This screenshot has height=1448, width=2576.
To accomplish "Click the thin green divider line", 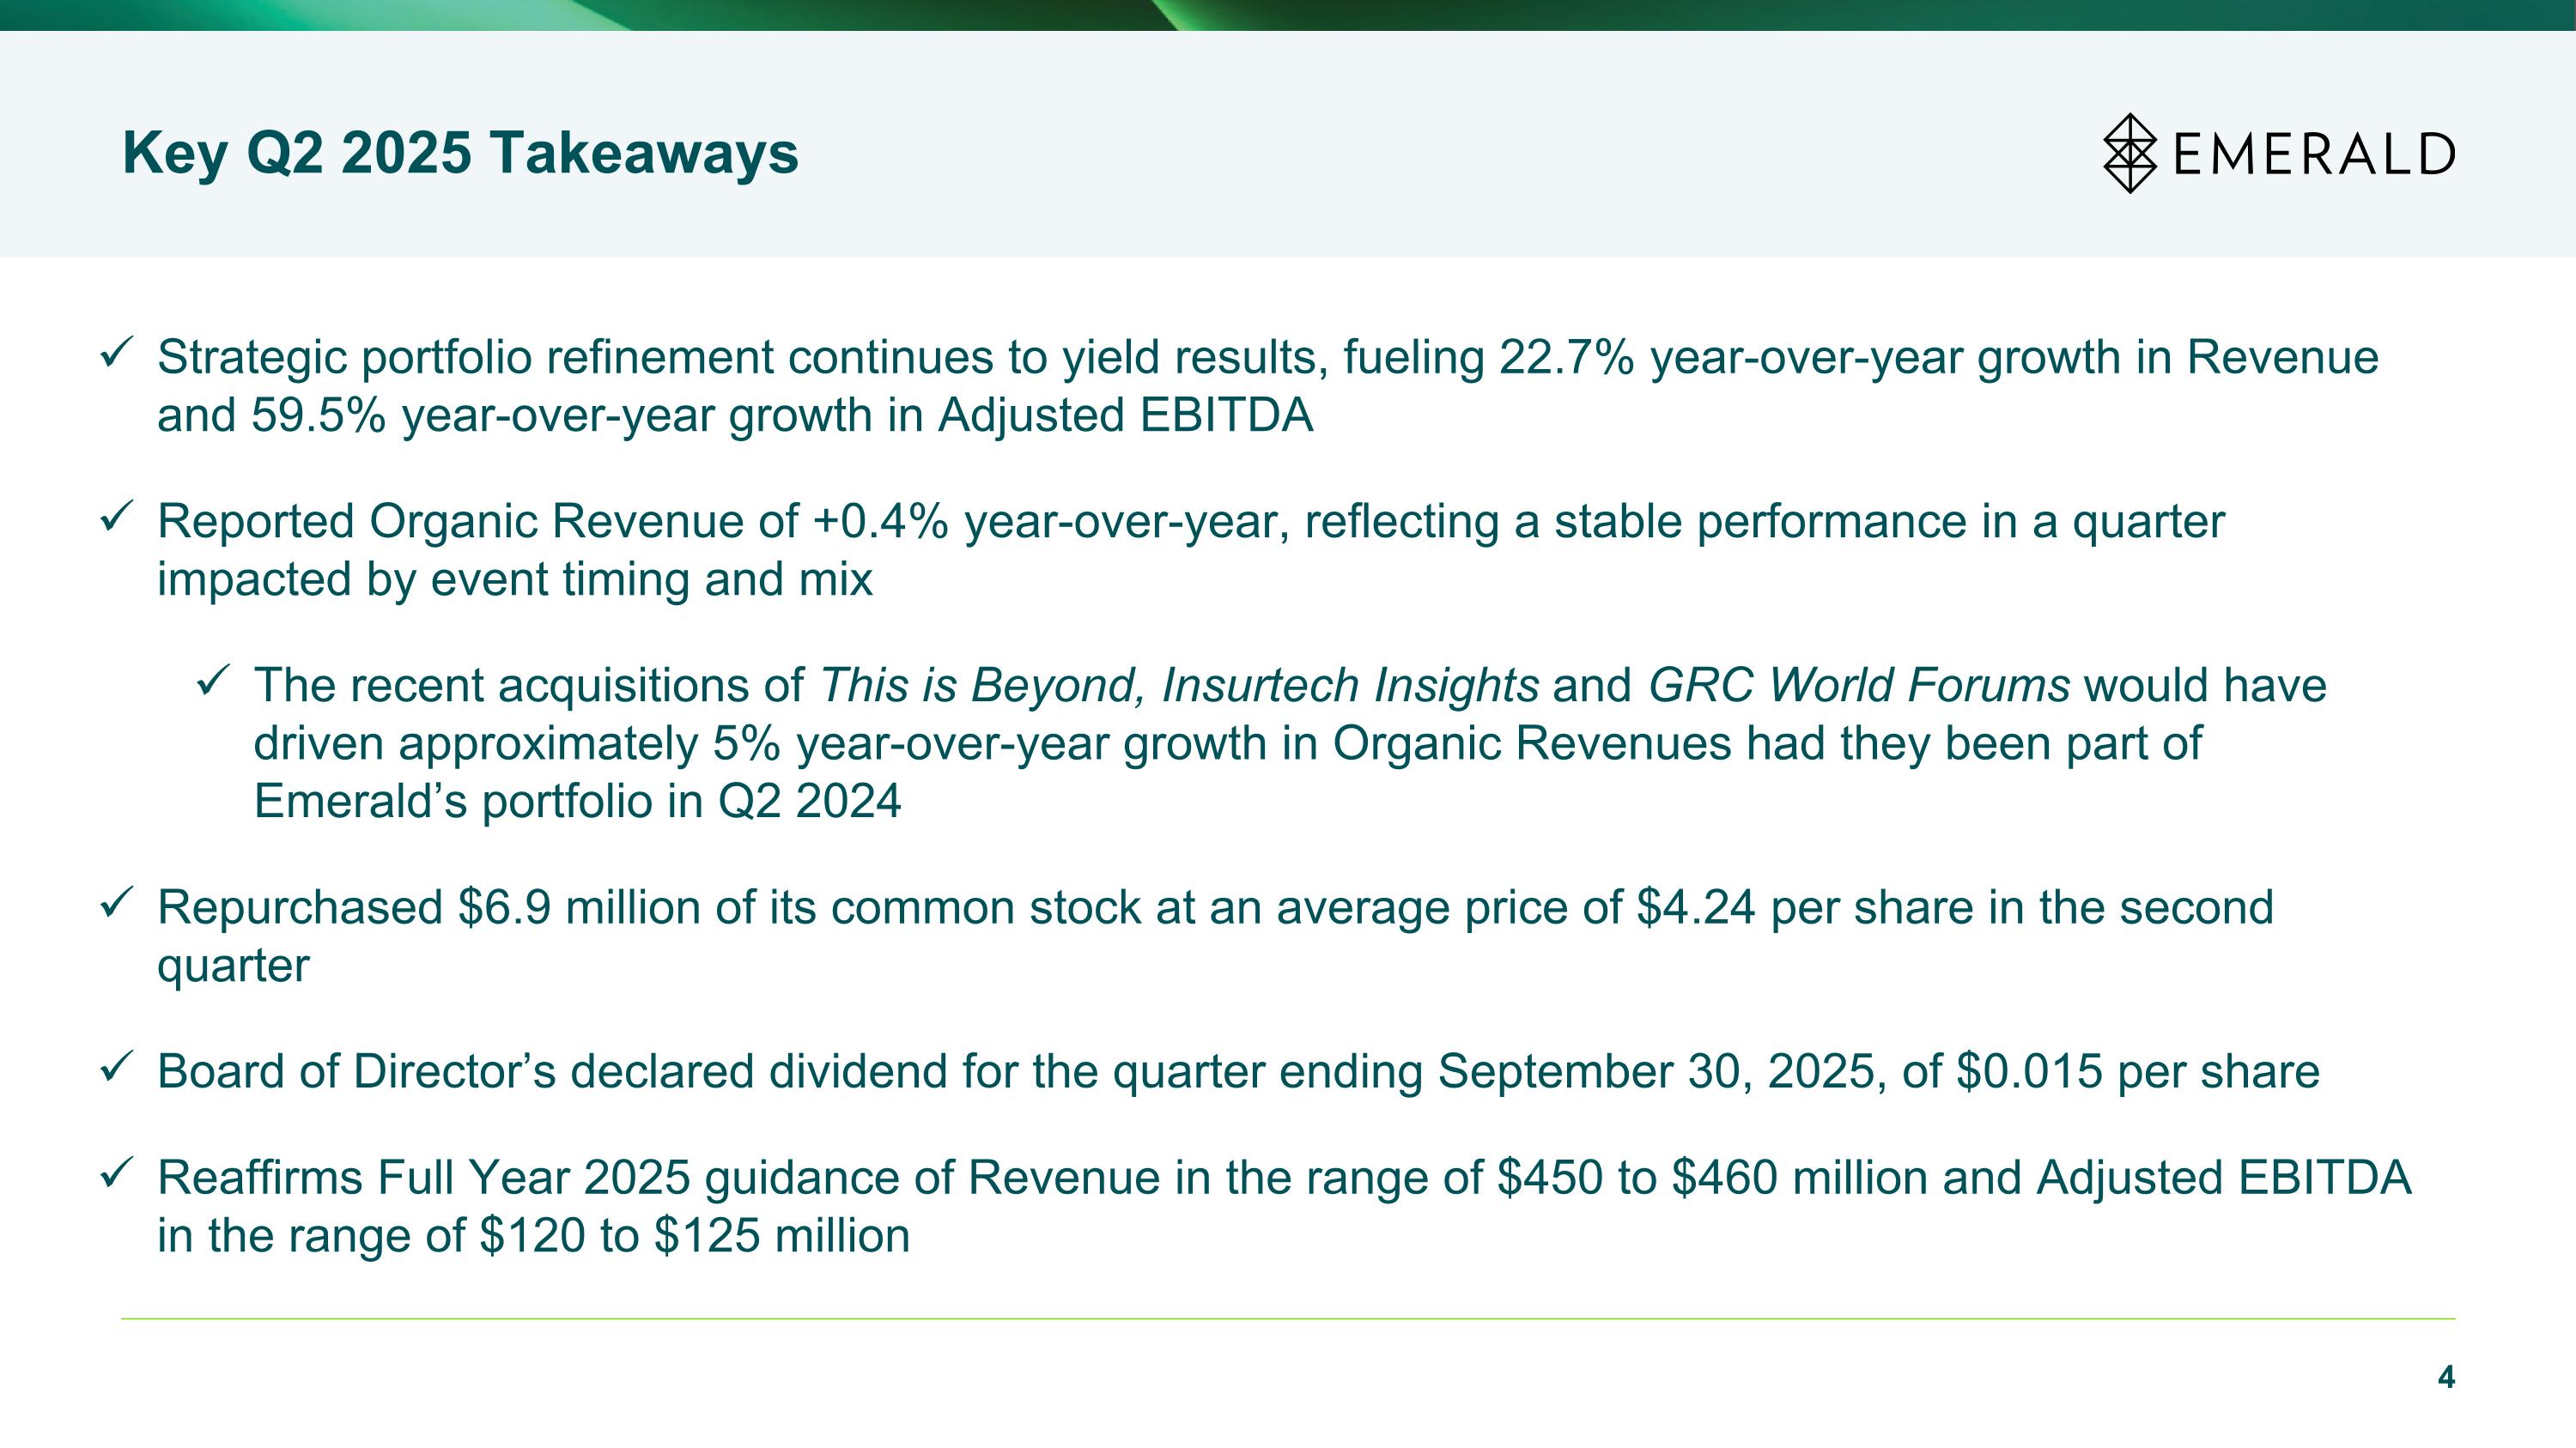I will click(1288, 1319).
